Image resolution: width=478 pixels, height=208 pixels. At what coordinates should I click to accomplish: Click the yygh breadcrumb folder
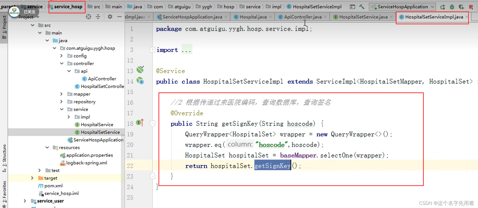point(207,7)
